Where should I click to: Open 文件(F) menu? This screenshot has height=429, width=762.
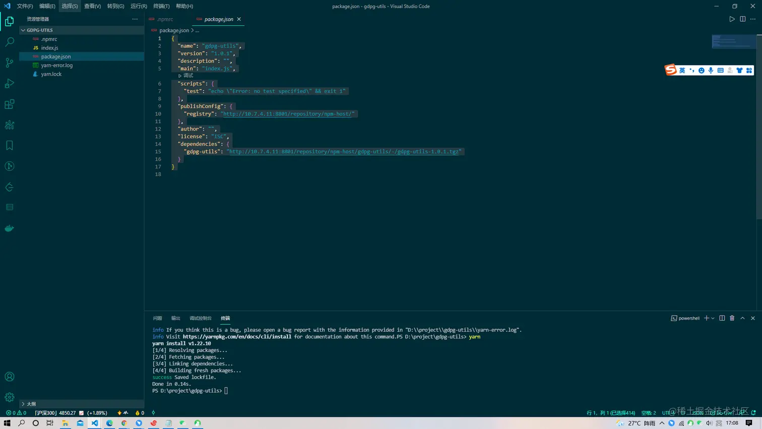click(25, 6)
